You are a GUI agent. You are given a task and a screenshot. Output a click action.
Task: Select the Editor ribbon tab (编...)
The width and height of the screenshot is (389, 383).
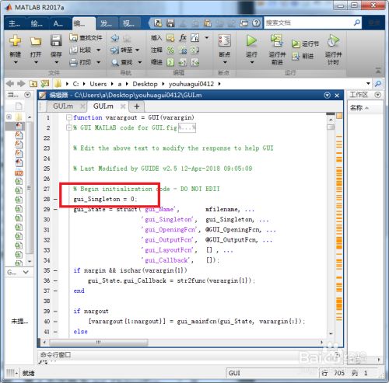(x=83, y=24)
